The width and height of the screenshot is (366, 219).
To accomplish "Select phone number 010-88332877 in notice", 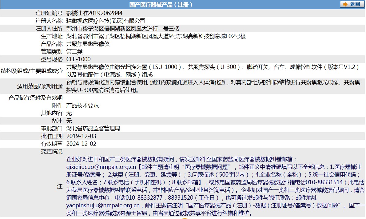I will coord(144,198).
